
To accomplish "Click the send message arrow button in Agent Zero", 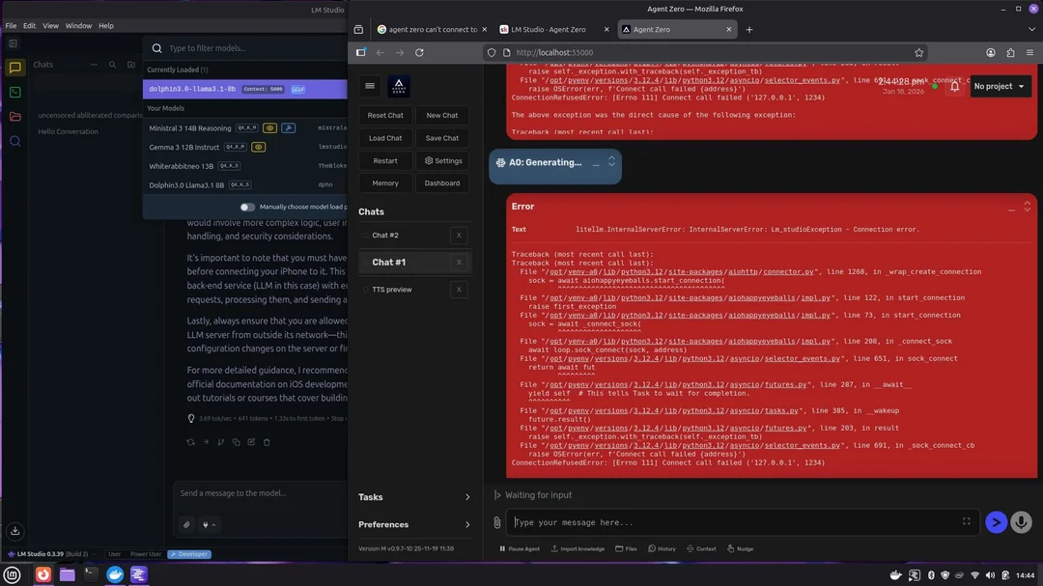I will (x=996, y=522).
